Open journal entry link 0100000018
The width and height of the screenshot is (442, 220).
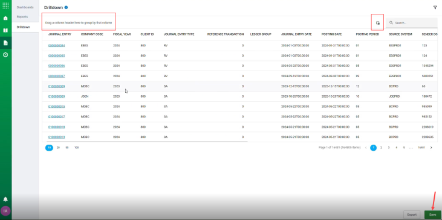coord(56,127)
